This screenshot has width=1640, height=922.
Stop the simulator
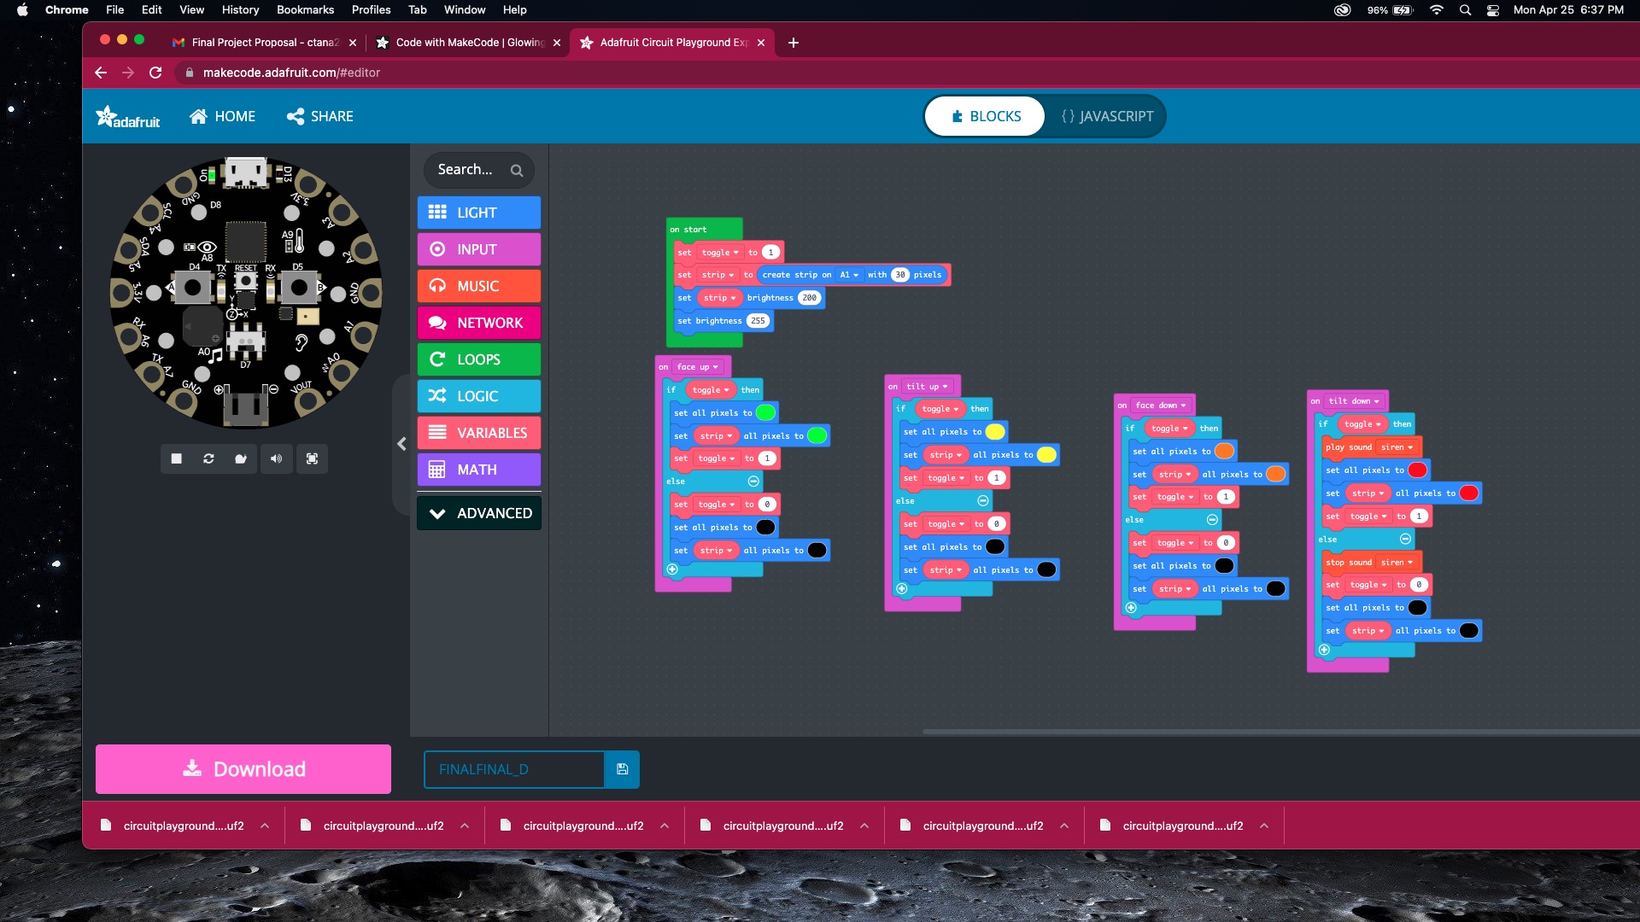(177, 459)
